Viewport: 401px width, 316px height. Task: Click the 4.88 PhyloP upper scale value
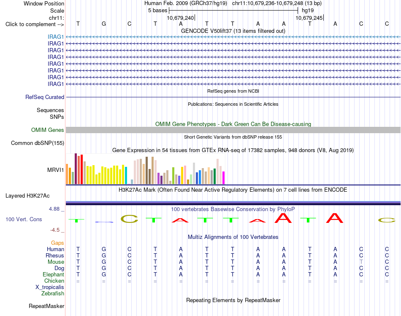54,209
